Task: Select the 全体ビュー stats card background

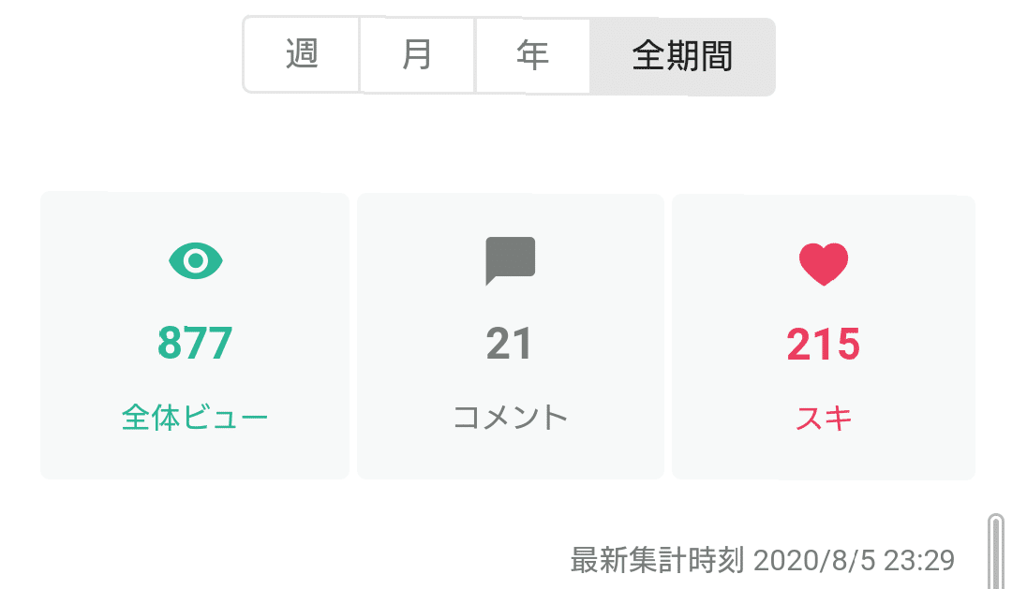Action: click(x=195, y=335)
